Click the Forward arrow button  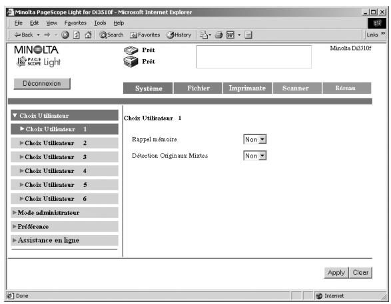point(47,35)
